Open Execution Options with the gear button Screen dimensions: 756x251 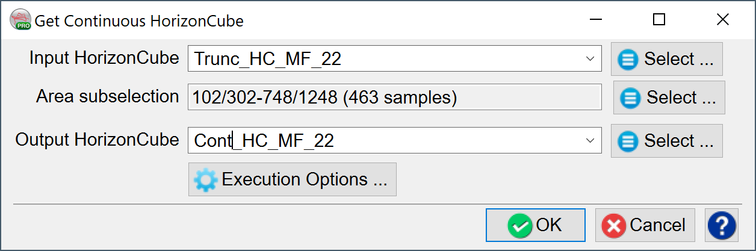click(293, 179)
